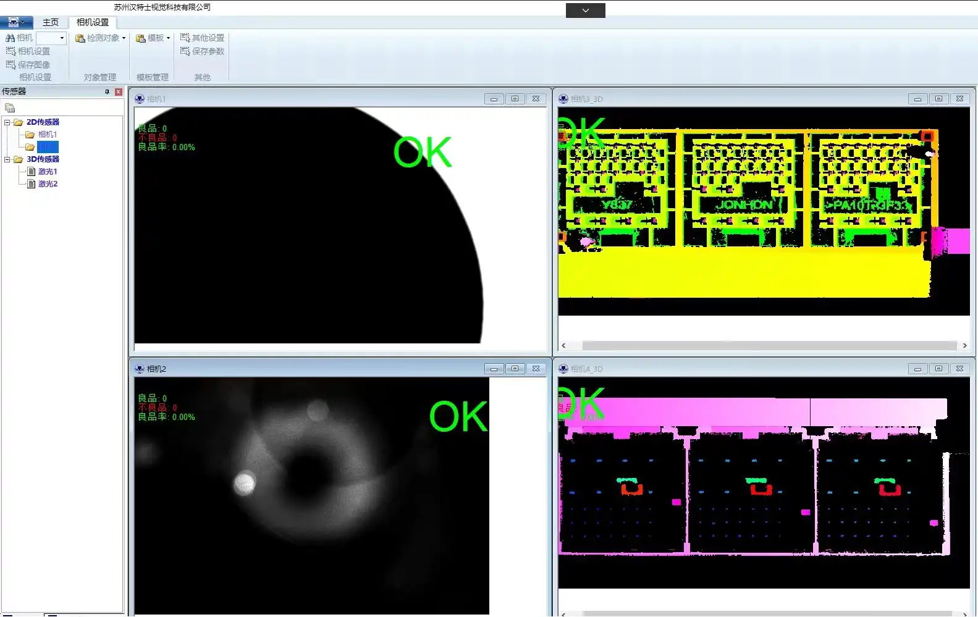The width and height of the screenshot is (978, 617).
Task: Click the toolbar icon under 传感器 panel title
Action: [10, 108]
